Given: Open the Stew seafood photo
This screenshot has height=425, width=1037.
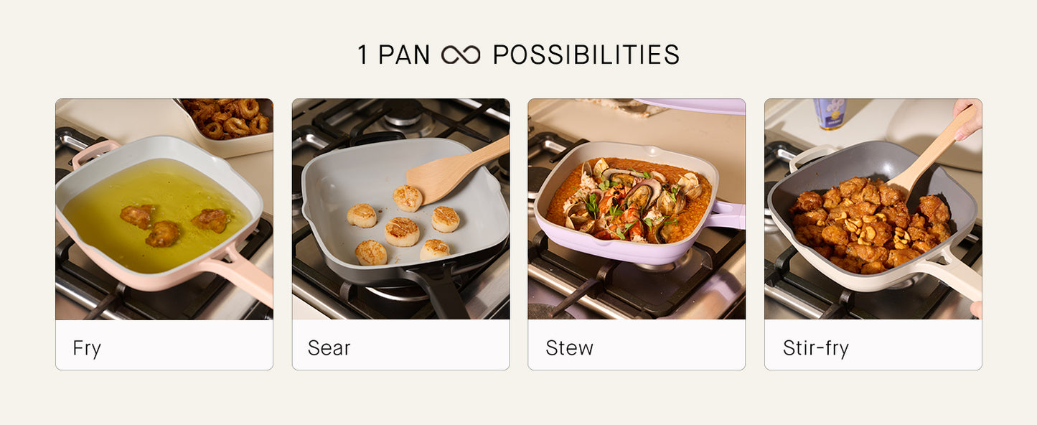Looking at the screenshot, I should (x=637, y=209).
